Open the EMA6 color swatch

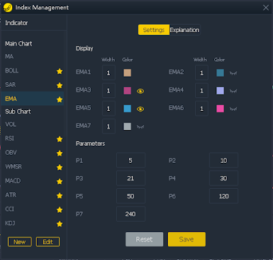[x=220, y=109]
